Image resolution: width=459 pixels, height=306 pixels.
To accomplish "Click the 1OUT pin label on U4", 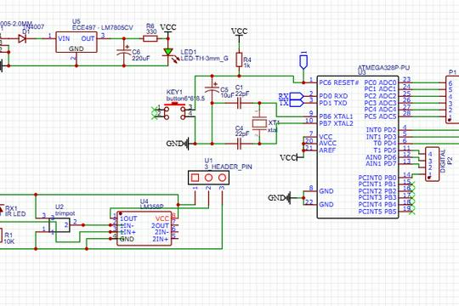I will tap(128, 218).
